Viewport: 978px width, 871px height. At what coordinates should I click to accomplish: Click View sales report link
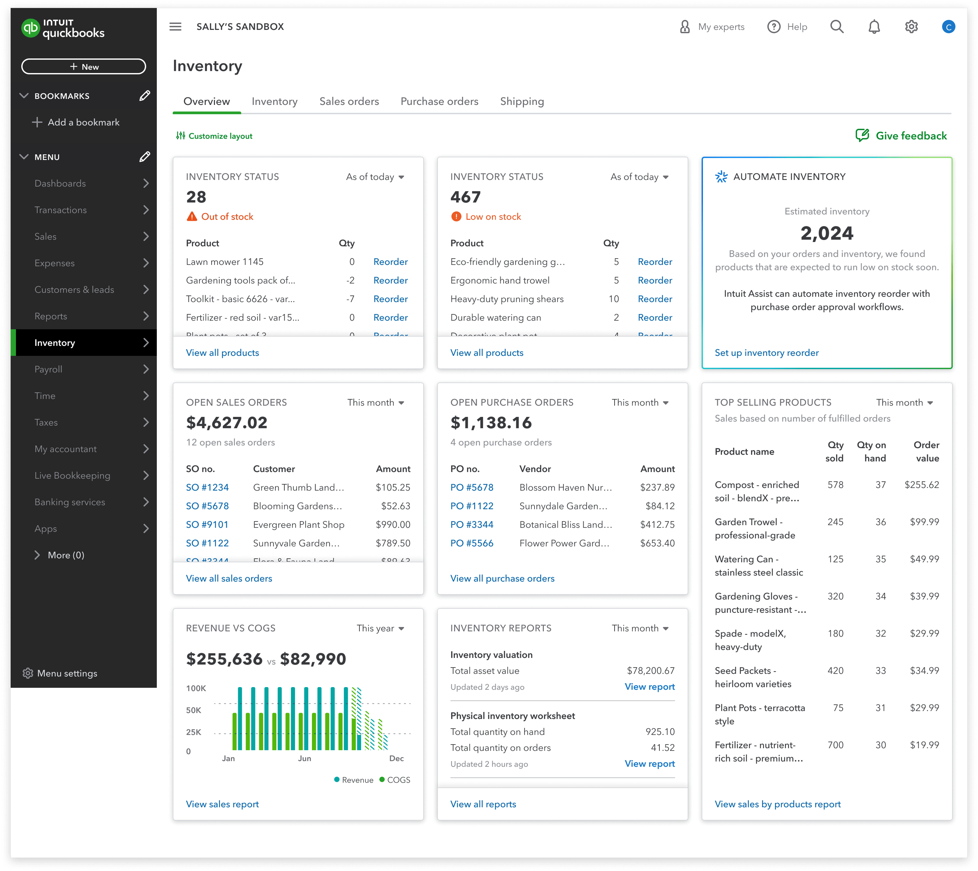[222, 804]
